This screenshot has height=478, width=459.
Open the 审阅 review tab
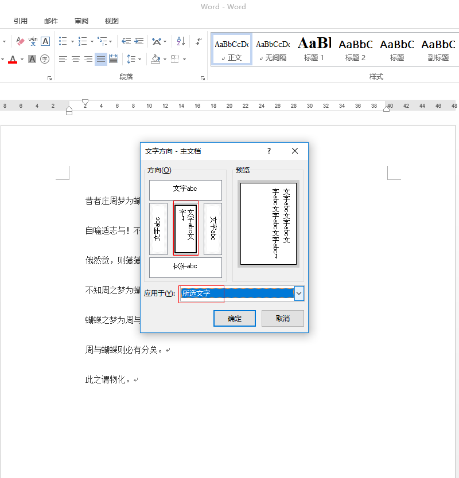tap(81, 21)
